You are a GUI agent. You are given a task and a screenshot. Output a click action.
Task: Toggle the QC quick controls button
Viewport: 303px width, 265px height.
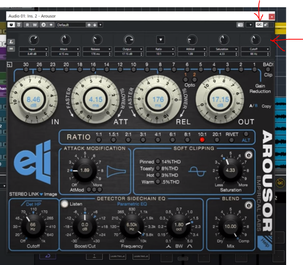tap(259, 24)
